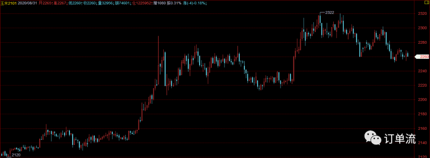Click the 2240 price axis label

(422, 71)
